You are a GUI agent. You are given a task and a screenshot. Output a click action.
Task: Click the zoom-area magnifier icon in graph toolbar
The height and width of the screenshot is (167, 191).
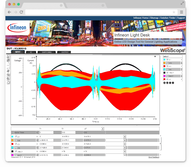point(8,71)
